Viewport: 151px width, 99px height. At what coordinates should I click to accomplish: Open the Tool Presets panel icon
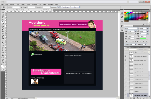click(x=122, y=26)
